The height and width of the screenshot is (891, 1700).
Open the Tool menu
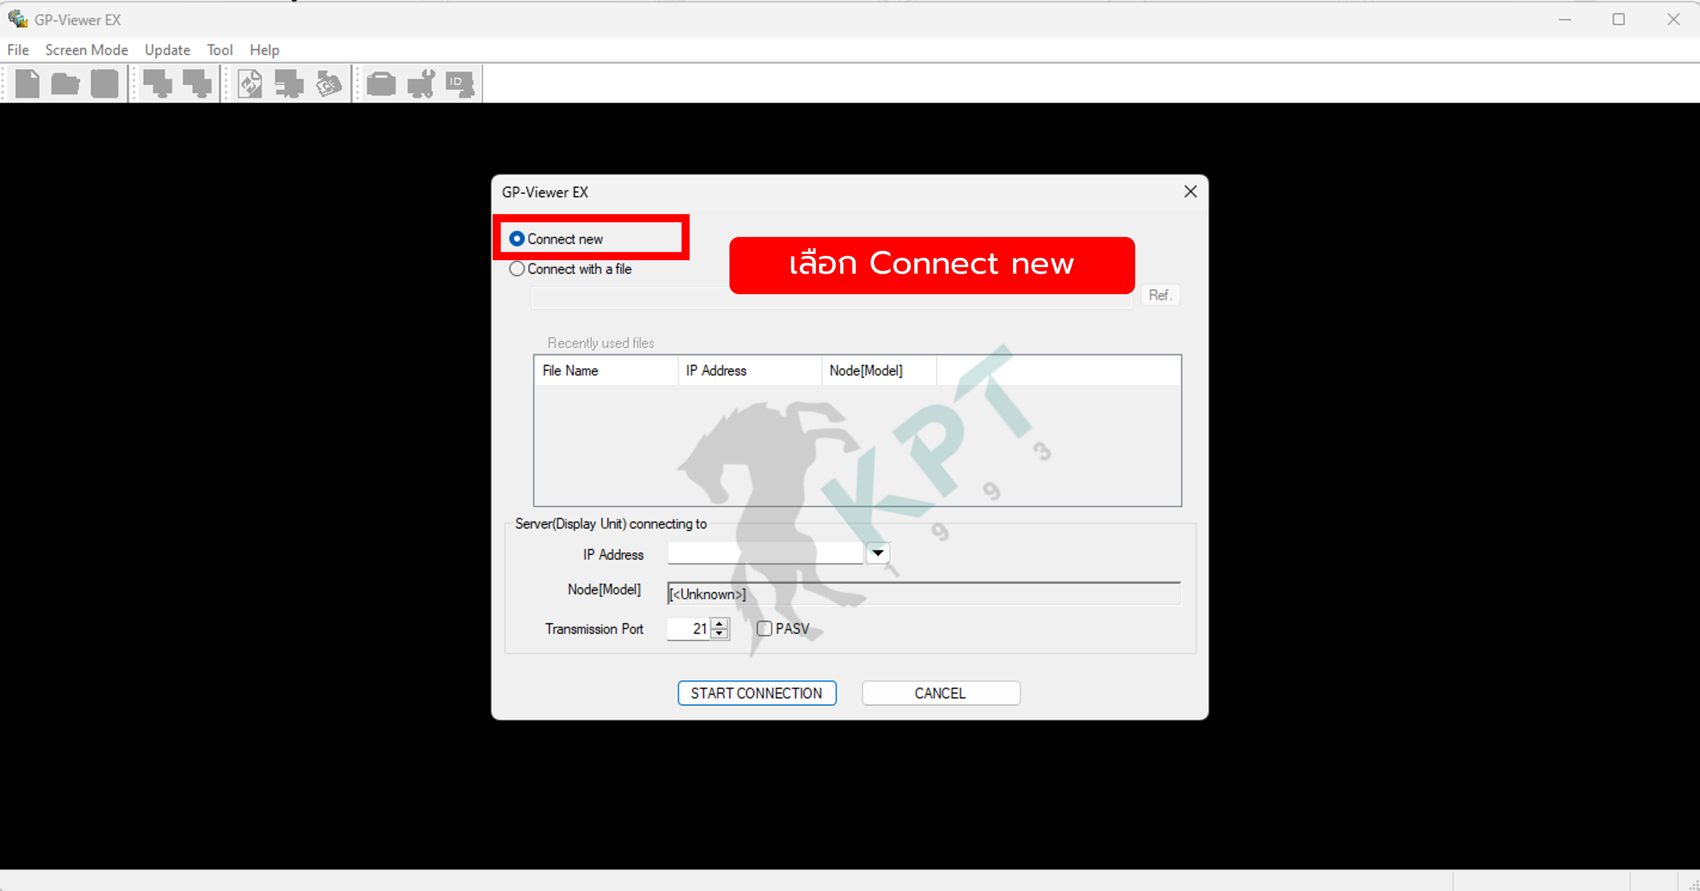pos(220,49)
